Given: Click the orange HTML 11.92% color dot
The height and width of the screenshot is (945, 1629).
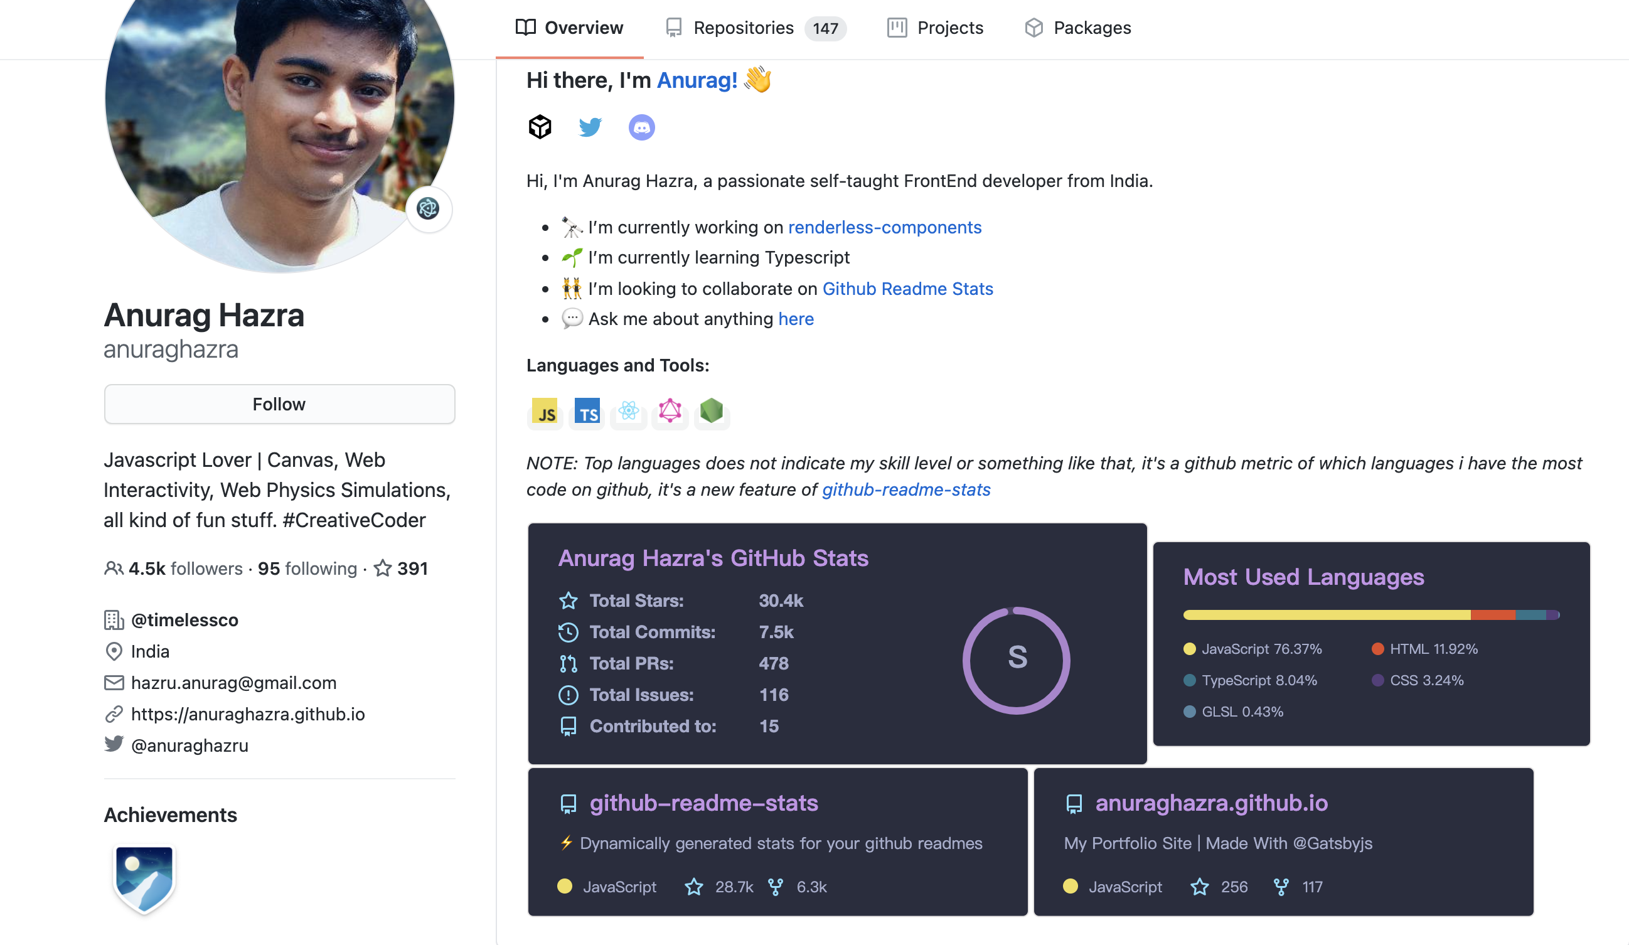Looking at the screenshot, I should click(1377, 649).
